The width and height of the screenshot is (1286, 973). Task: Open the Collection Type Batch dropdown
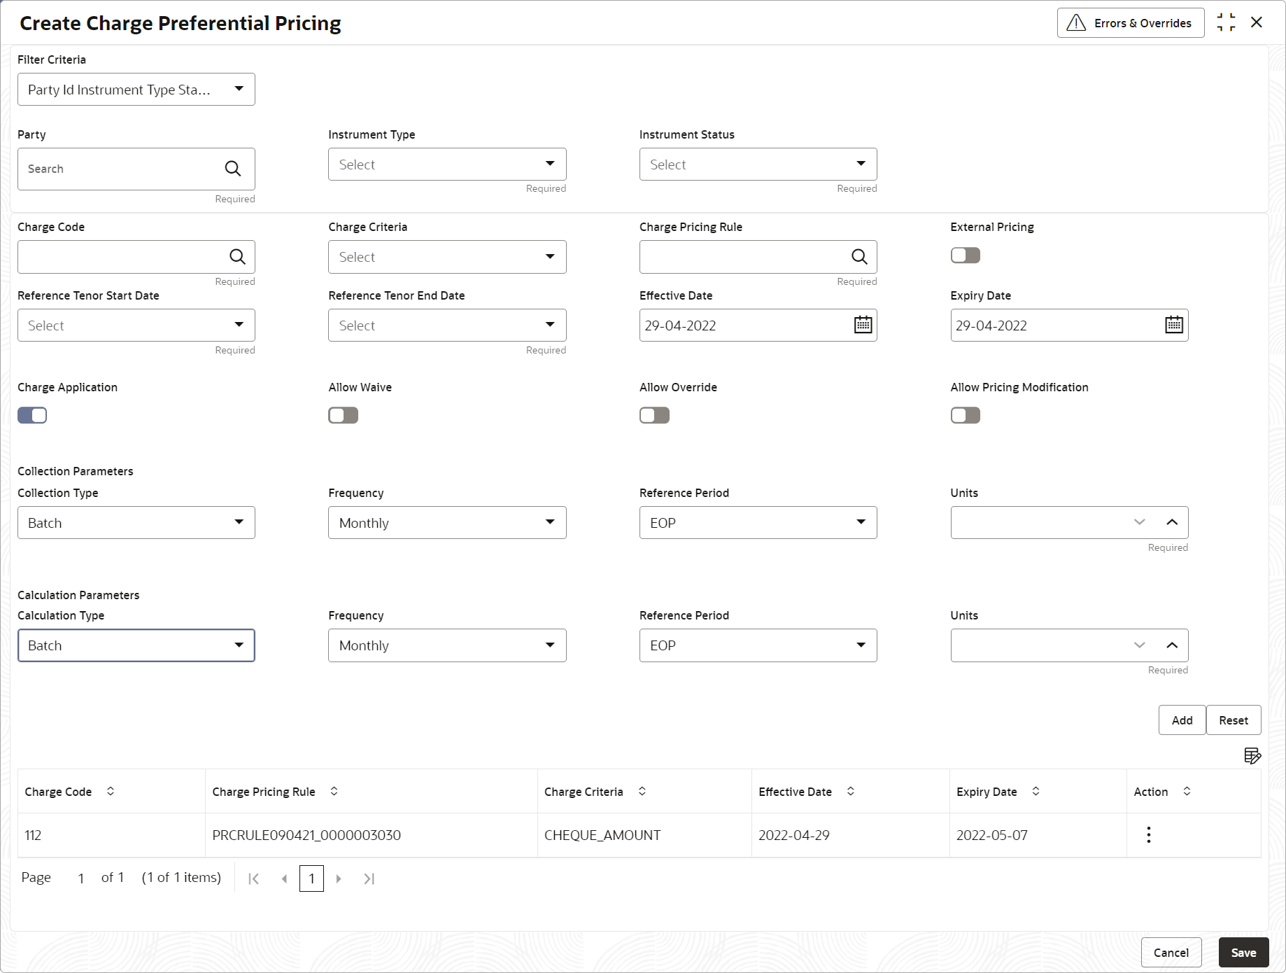click(x=136, y=523)
